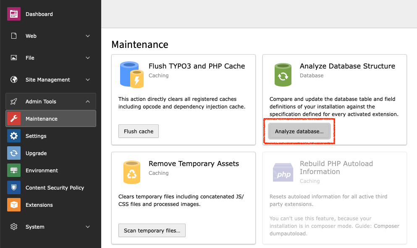Expand the Web section chevron
This screenshot has width=417, height=248.
tap(87, 36)
